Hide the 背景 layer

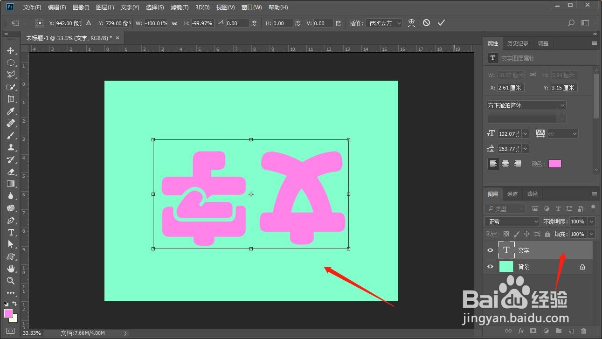pos(490,267)
